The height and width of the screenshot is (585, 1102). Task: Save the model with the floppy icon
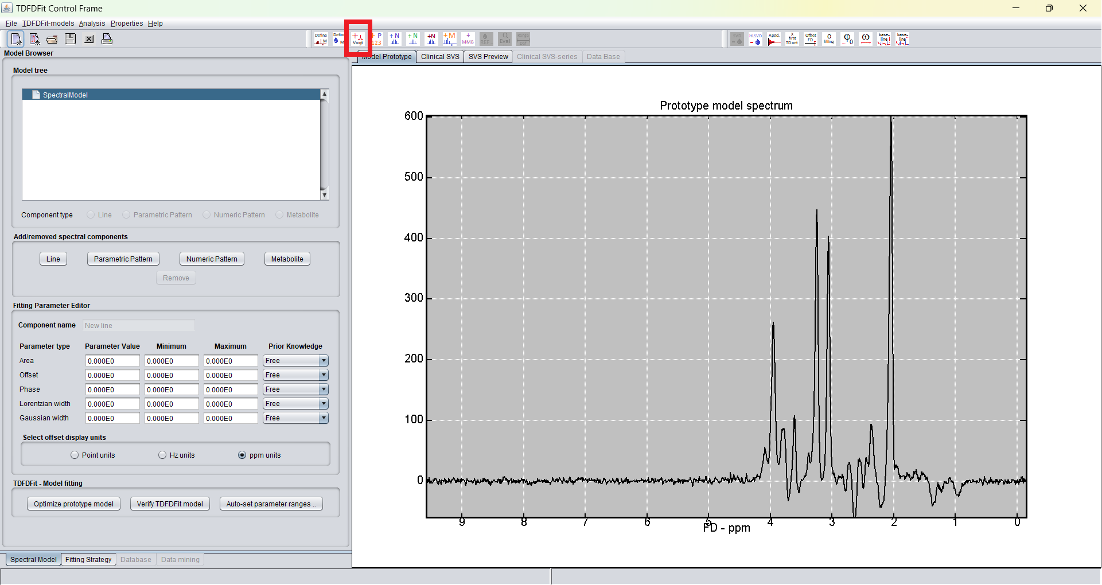coord(71,39)
